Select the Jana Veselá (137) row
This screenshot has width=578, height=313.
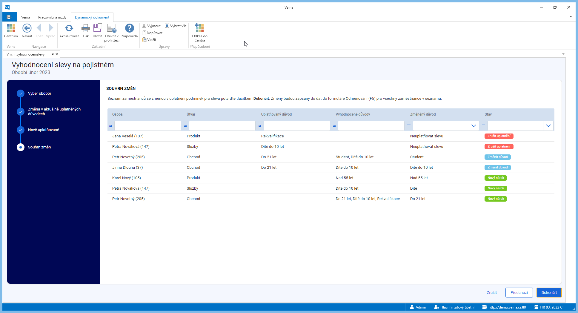(331, 136)
